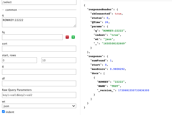This screenshot has width=172, height=115.
Task: Click the "start, rows" label
Action: pyautogui.click(x=9, y=55)
